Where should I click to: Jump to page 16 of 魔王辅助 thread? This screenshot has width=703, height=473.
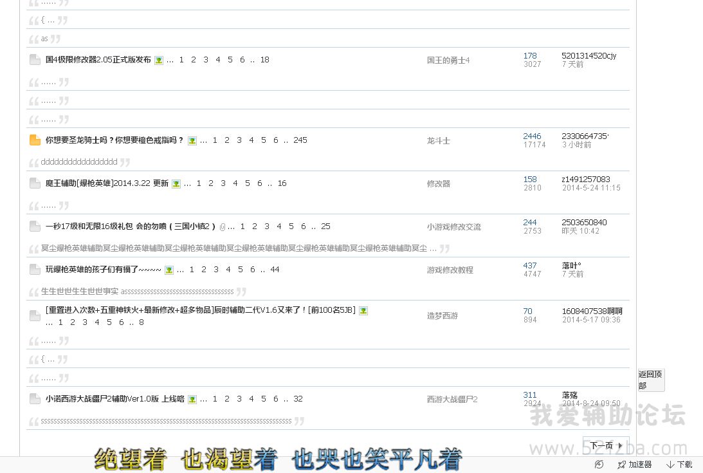click(282, 183)
